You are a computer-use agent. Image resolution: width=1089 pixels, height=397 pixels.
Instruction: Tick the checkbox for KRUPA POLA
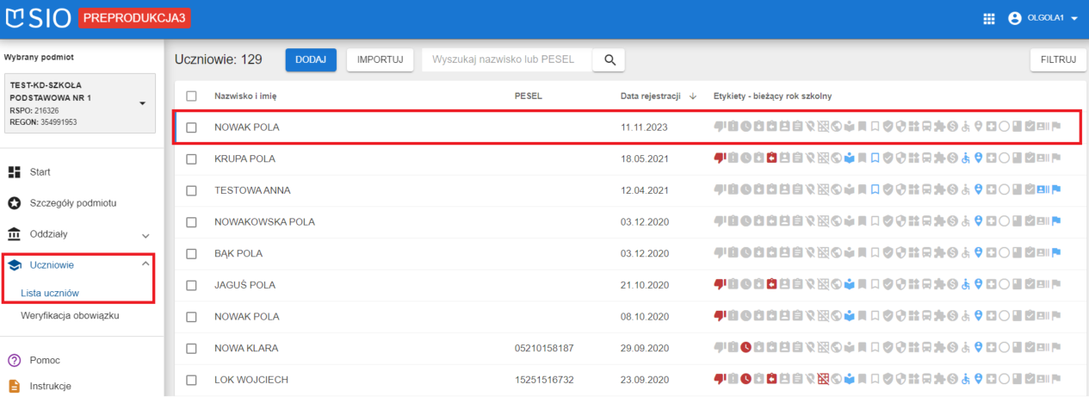[192, 158]
